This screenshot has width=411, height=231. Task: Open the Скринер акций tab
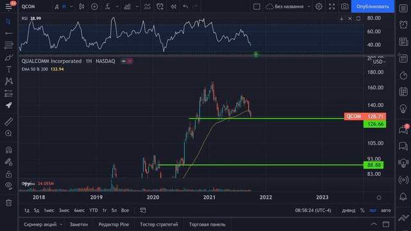pos(40,225)
